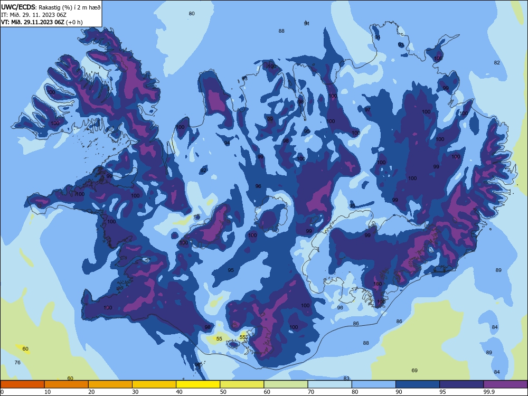Image resolution: width=528 pixels, height=396 pixels.
Task: Click the 10–20 orange legend swatch
Action: click(x=67, y=384)
